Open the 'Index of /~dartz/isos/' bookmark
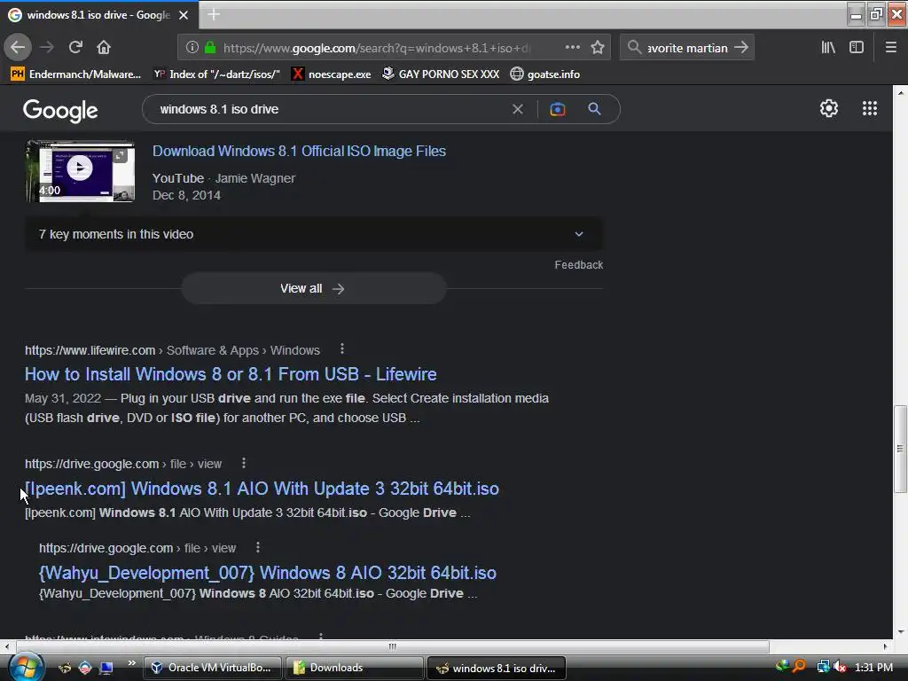 pyautogui.click(x=216, y=74)
